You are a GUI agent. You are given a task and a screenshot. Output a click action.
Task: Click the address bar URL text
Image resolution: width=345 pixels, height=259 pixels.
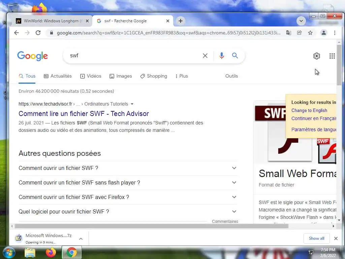pos(168,33)
